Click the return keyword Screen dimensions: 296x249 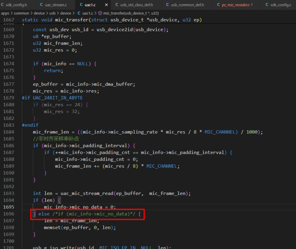tap(52, 71)
